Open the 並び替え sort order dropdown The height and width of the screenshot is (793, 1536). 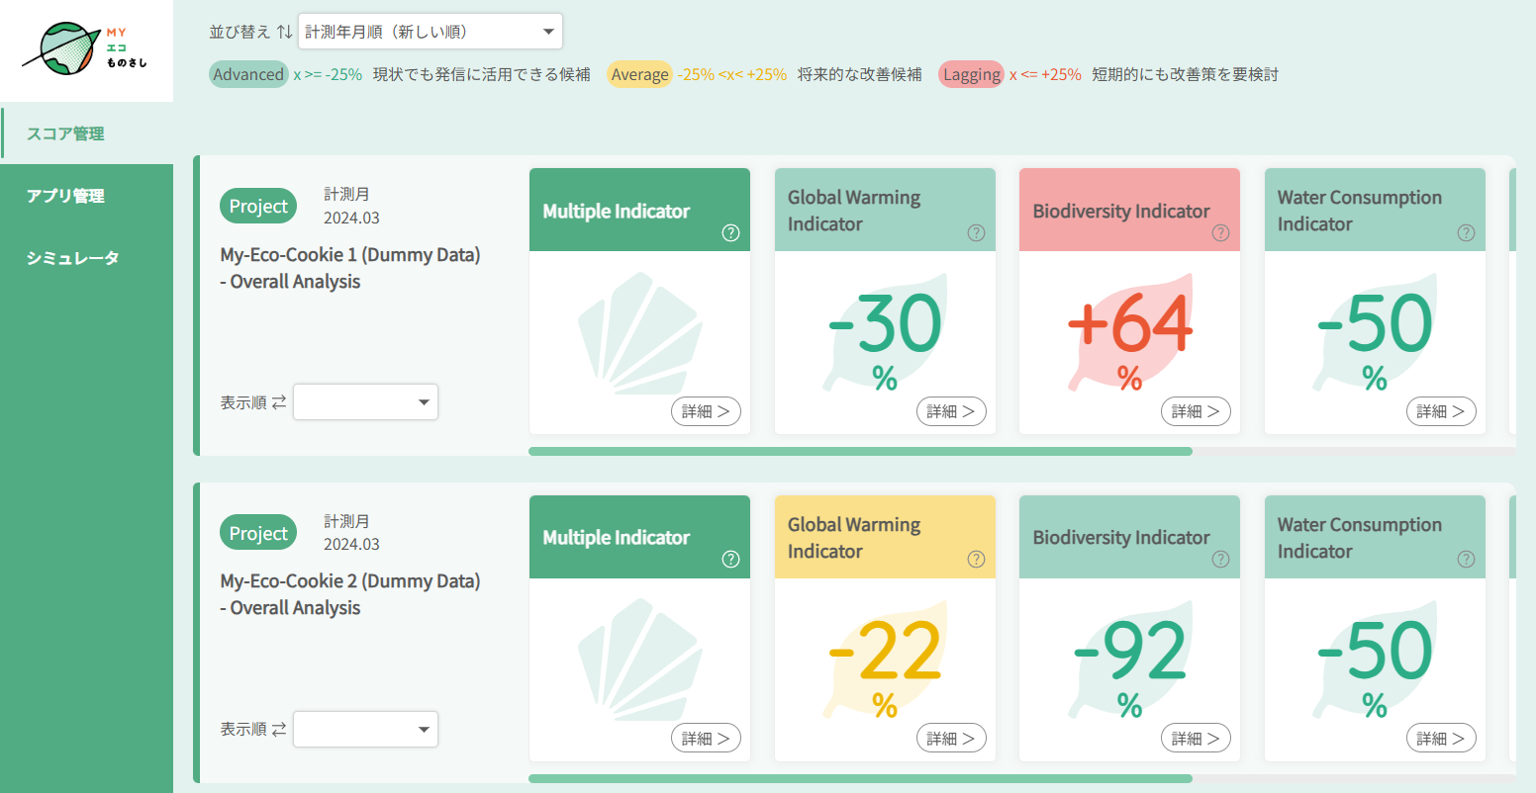pos(431,32)
